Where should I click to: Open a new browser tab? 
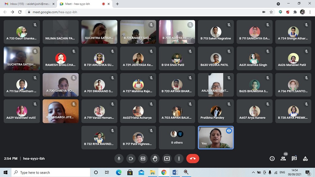117,4
